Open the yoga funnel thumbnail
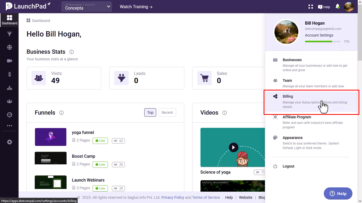The image size is (362, 203). 51,137
